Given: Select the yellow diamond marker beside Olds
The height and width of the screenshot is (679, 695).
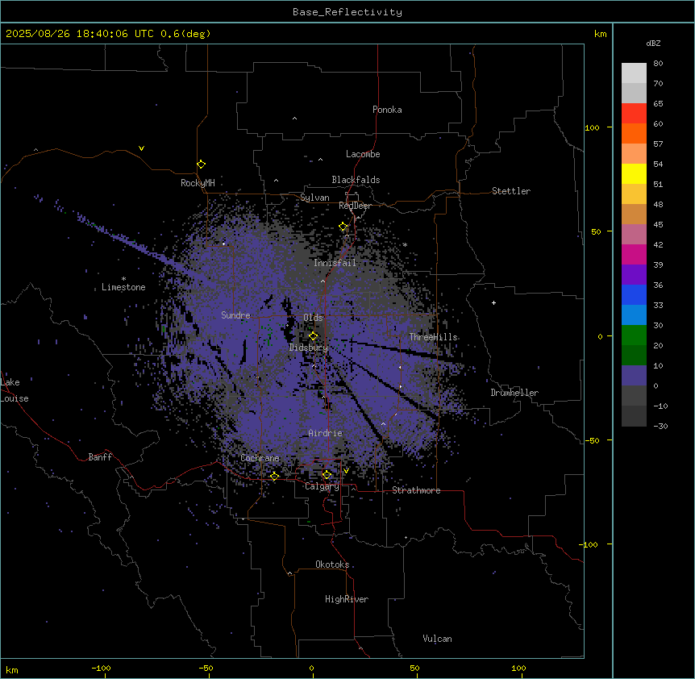Looking at the screenshot, I should tap(314, 336).
